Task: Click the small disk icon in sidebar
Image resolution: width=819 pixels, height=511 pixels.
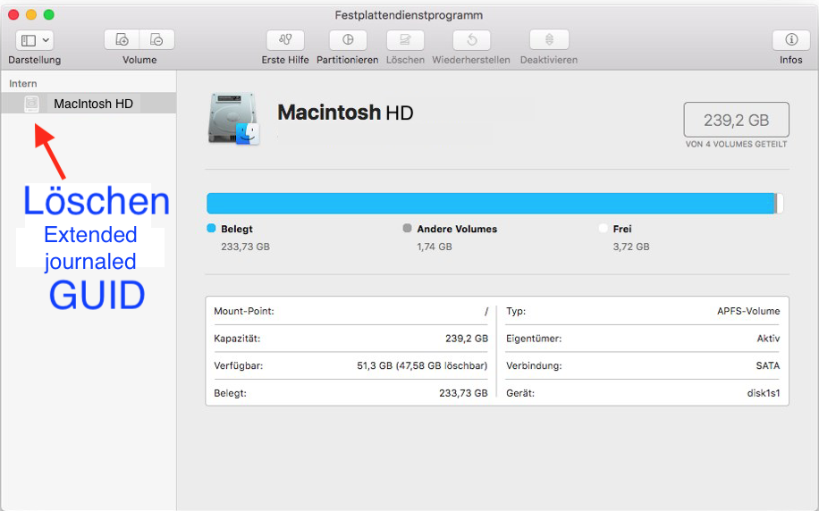Action: point(32,104)
